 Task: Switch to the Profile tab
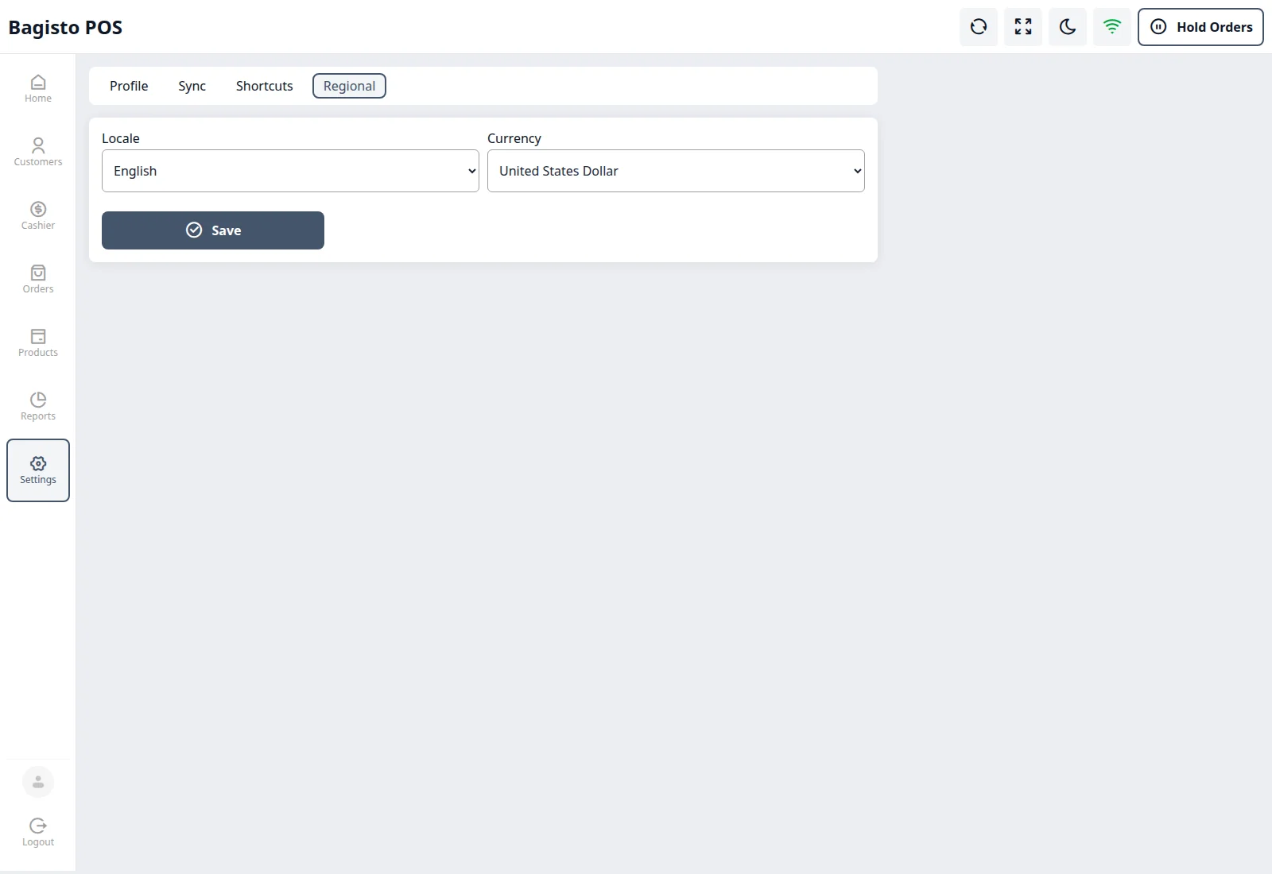point(129,86)
